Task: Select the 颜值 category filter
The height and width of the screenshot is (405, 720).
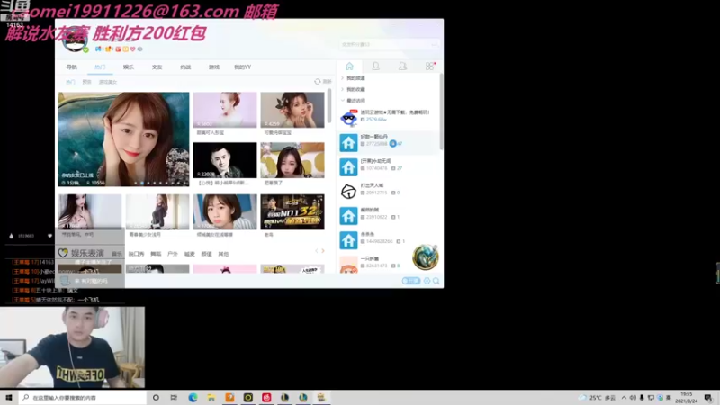Action: [207, 254]
